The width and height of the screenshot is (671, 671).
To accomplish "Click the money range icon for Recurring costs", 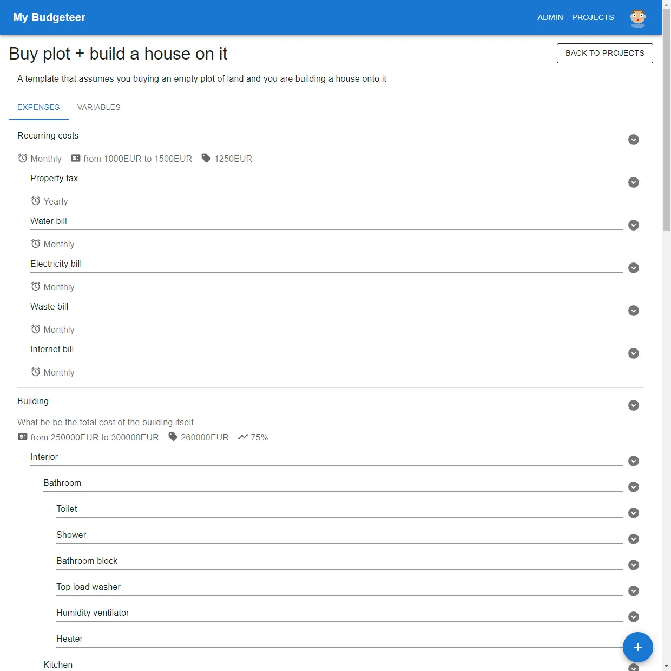I will (75, 158).
